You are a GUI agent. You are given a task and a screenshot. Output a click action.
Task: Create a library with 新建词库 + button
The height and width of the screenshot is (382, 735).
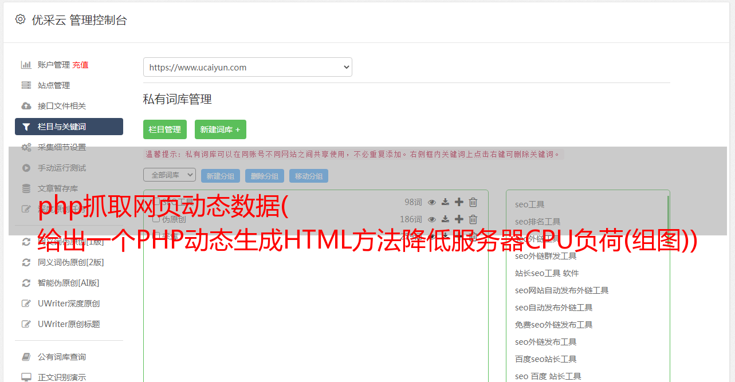(221, 129)
